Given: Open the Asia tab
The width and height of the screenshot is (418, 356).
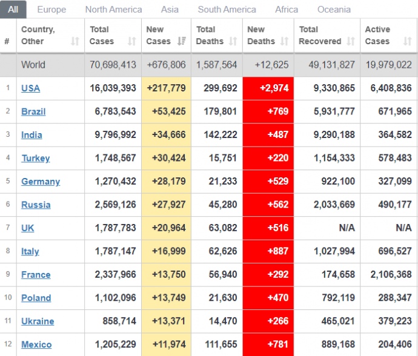Looking at the screenshot, I should 170,10.
